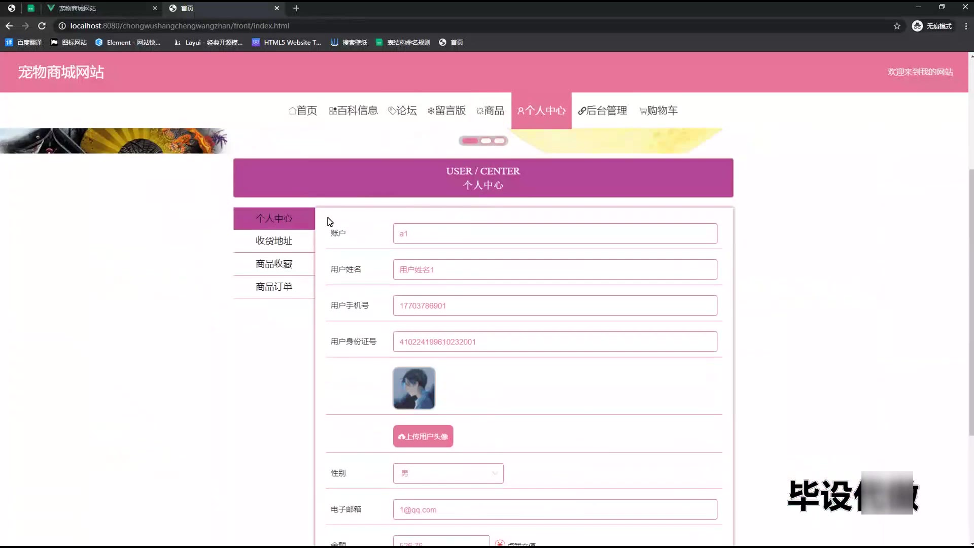
Task: Open Chrome's three-dot menu
Action: tap(965, 26)
